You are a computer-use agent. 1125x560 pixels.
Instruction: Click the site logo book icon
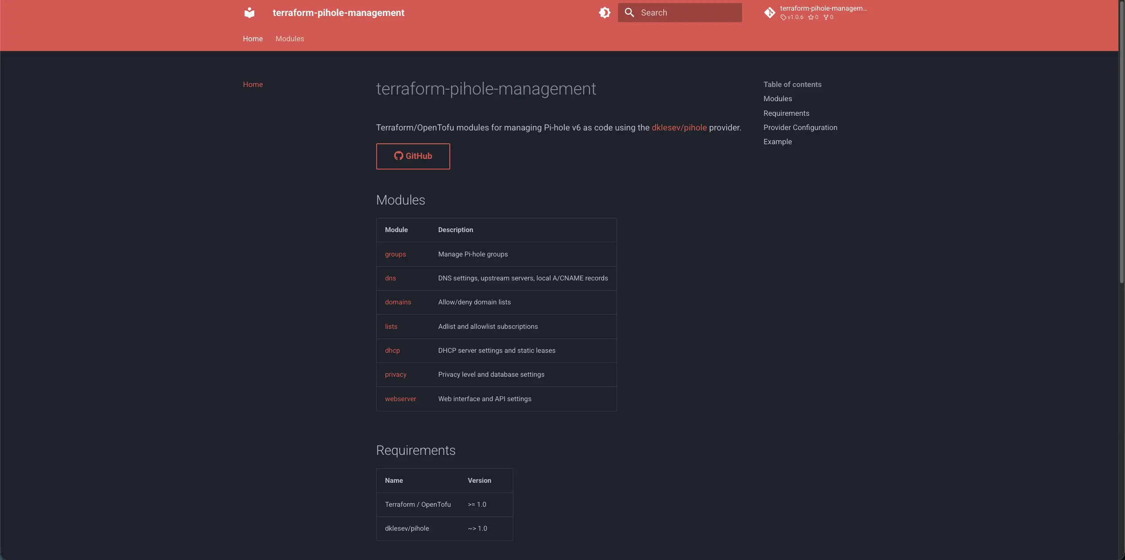tap(249, 13)
